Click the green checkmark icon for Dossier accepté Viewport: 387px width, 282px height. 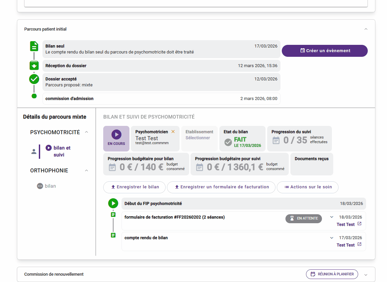(x=34, y=79)
